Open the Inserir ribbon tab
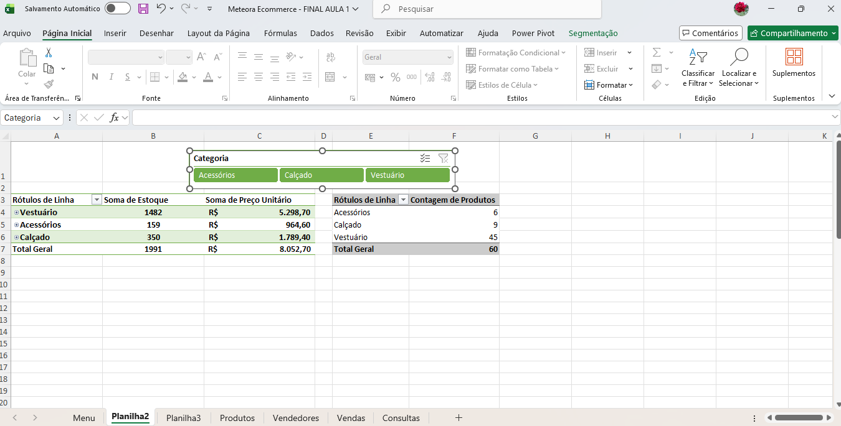 coord(115,34)
